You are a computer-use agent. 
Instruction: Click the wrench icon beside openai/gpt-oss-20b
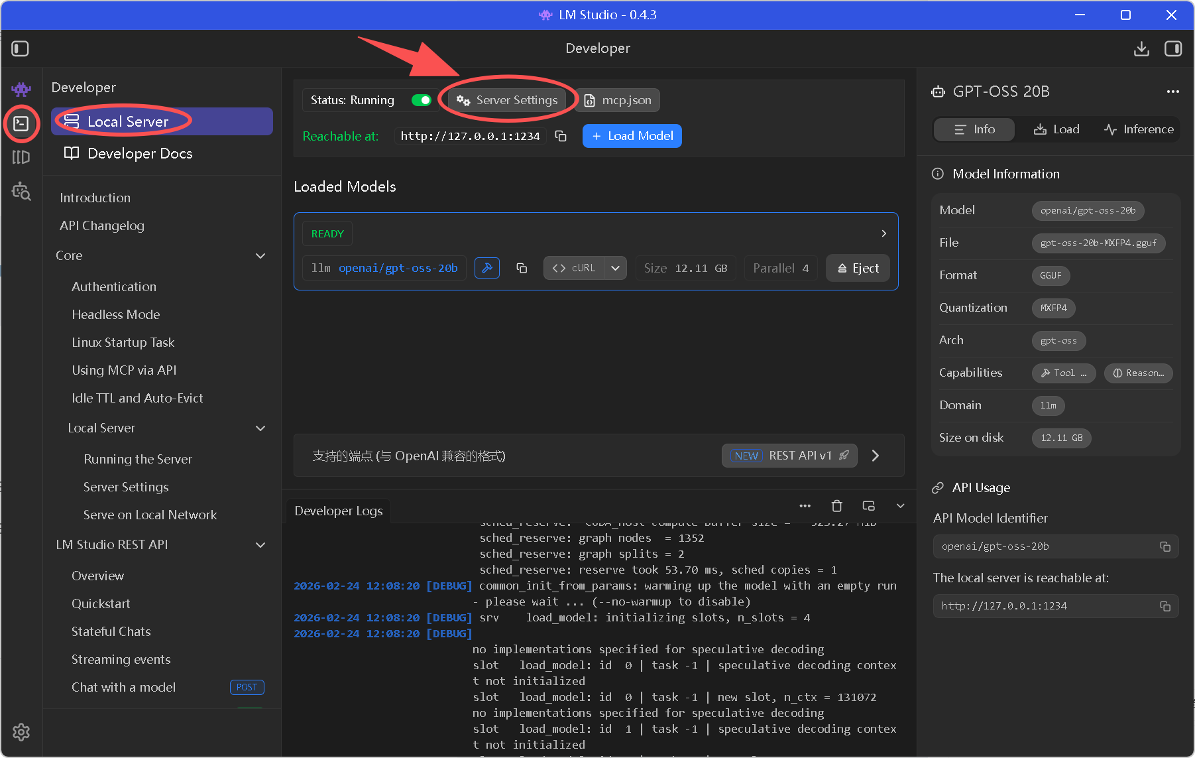tap(487, 268)
